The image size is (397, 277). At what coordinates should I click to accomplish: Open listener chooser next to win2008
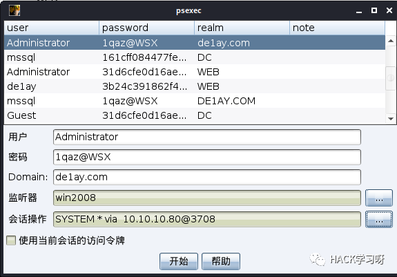379,198
